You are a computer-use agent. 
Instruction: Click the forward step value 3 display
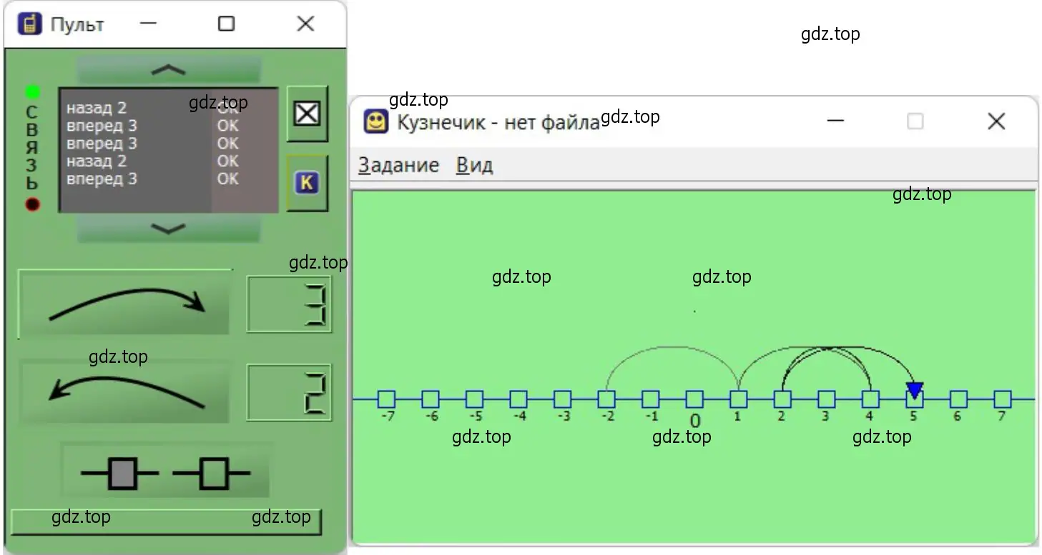coord(289,305)
